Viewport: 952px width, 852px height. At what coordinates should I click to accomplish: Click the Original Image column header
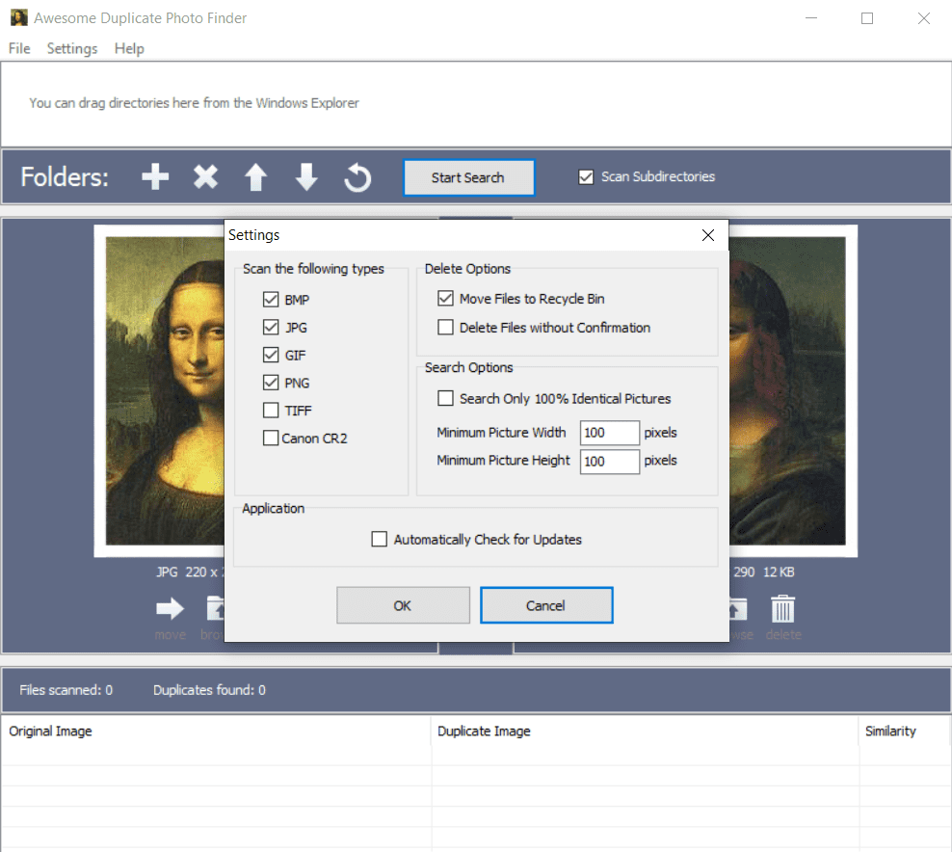(216, 732)
